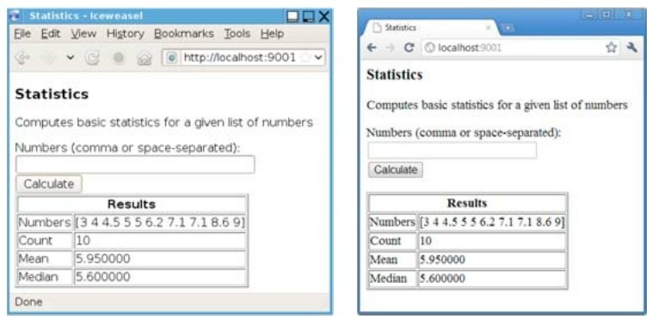This screenshot has height=319, width=658.
Task: Click Iceweasel's reload icon
Action: [x=92, y=58]
